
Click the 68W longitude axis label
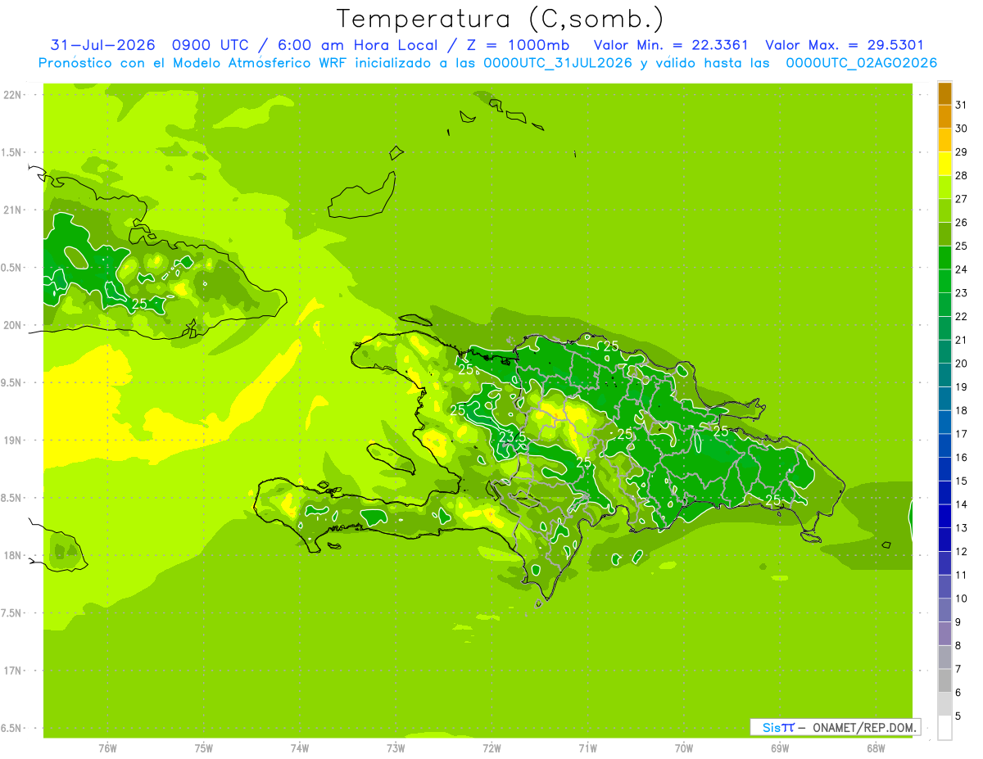(x=876, y=748)
